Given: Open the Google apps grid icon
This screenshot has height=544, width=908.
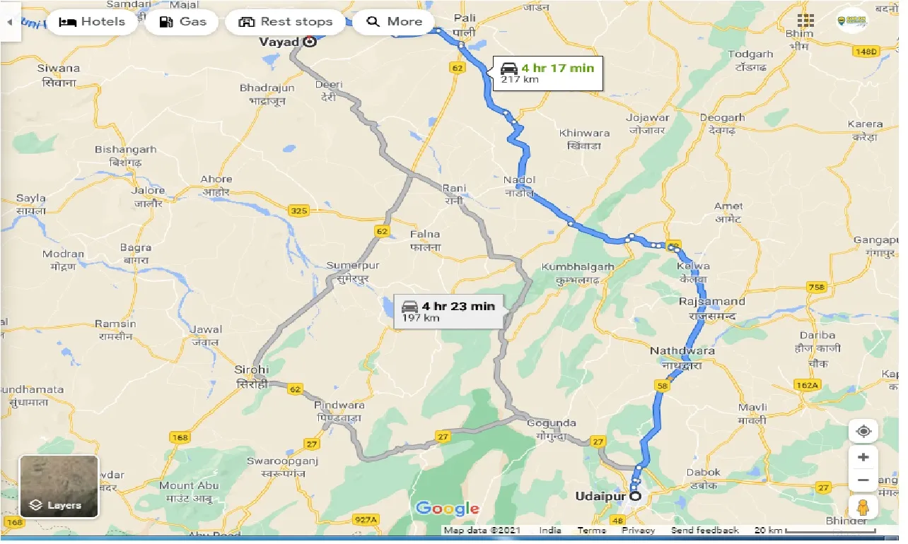Looking at the screenshot, I should coord(805,20).
